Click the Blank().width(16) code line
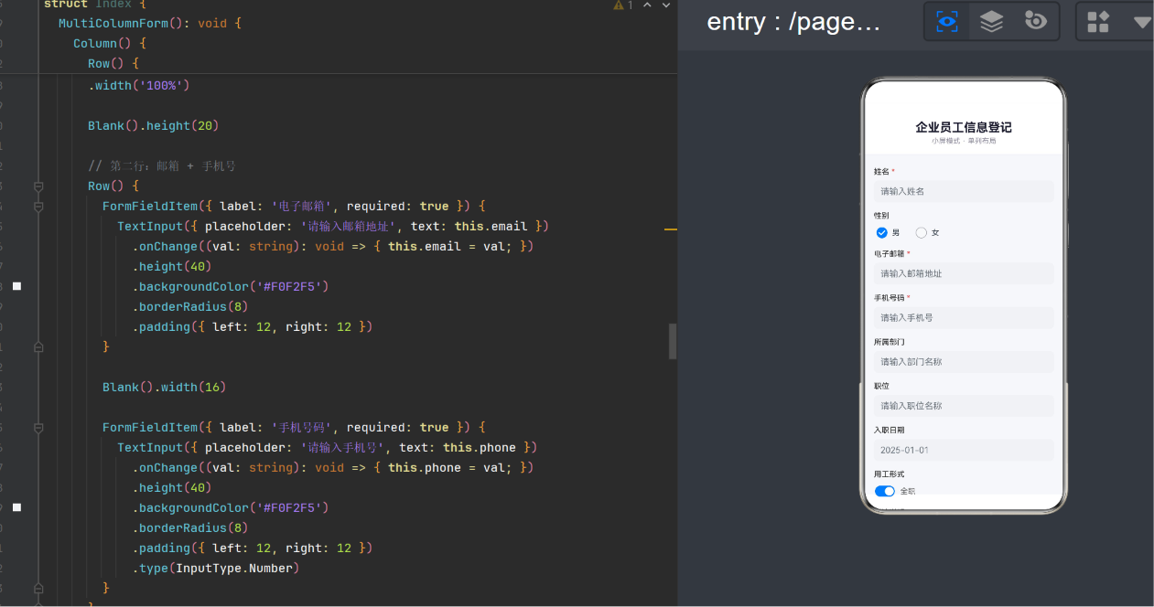 pos(164,387)
